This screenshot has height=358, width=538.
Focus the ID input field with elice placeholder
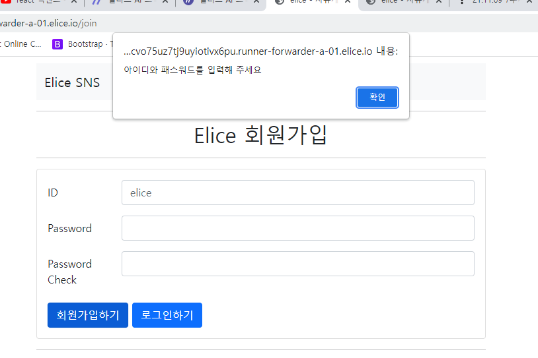pyautogui.click(x=298, y=193)
